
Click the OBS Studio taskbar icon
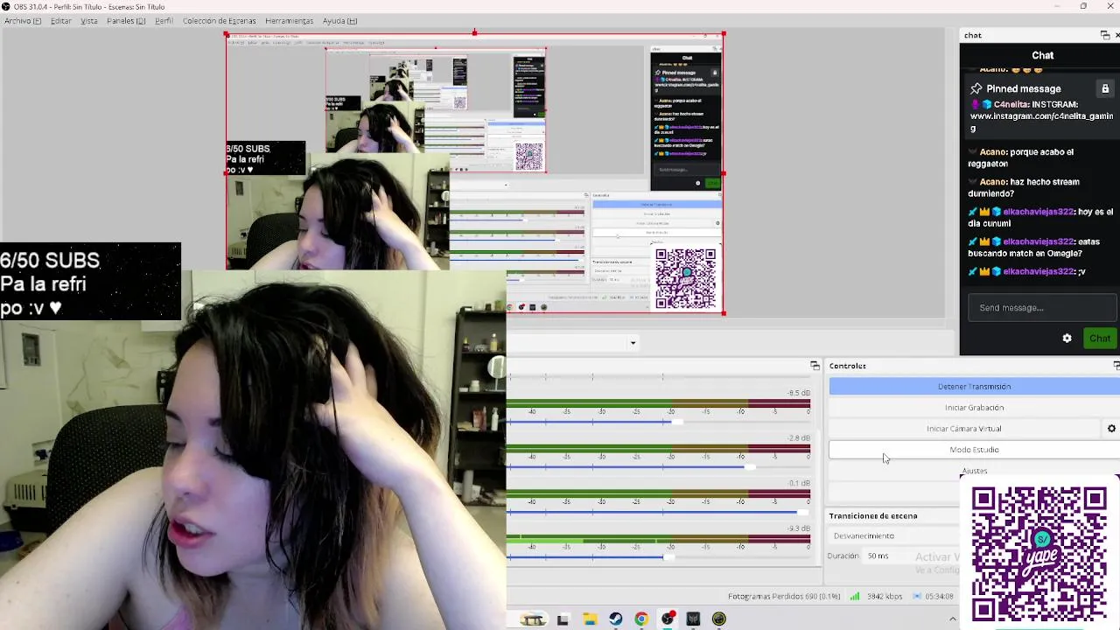(x=668, y=619)
